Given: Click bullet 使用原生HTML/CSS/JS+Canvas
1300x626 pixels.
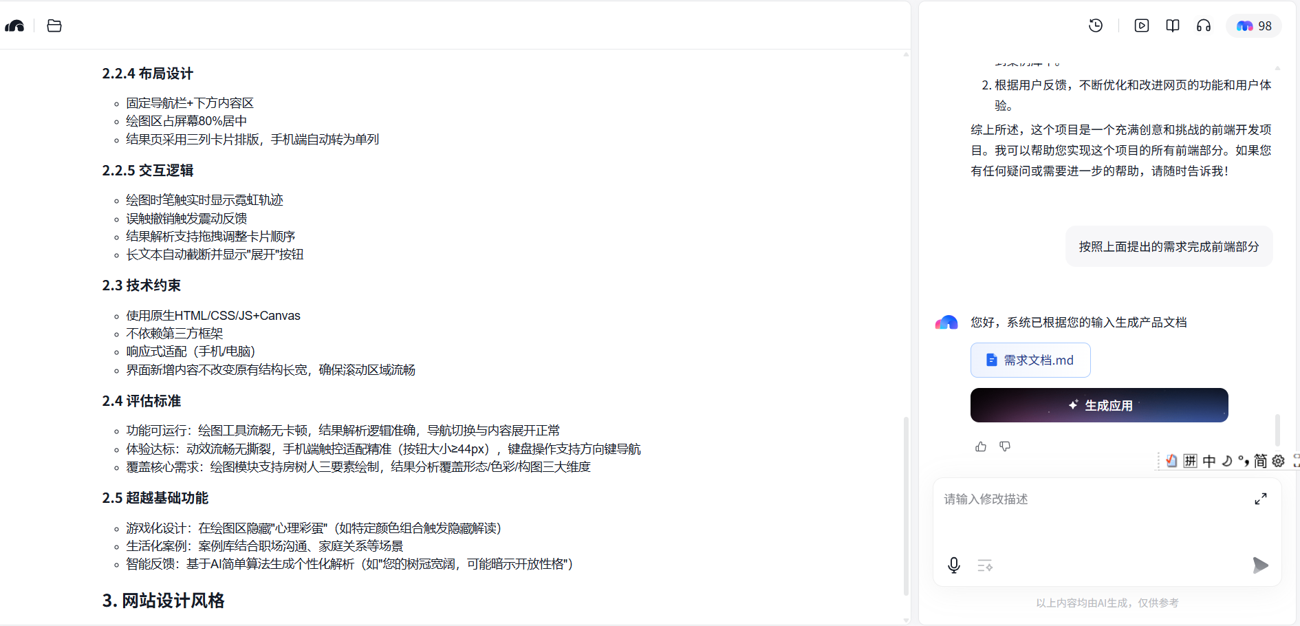Looking at the screenshot, I should point(213,316).
